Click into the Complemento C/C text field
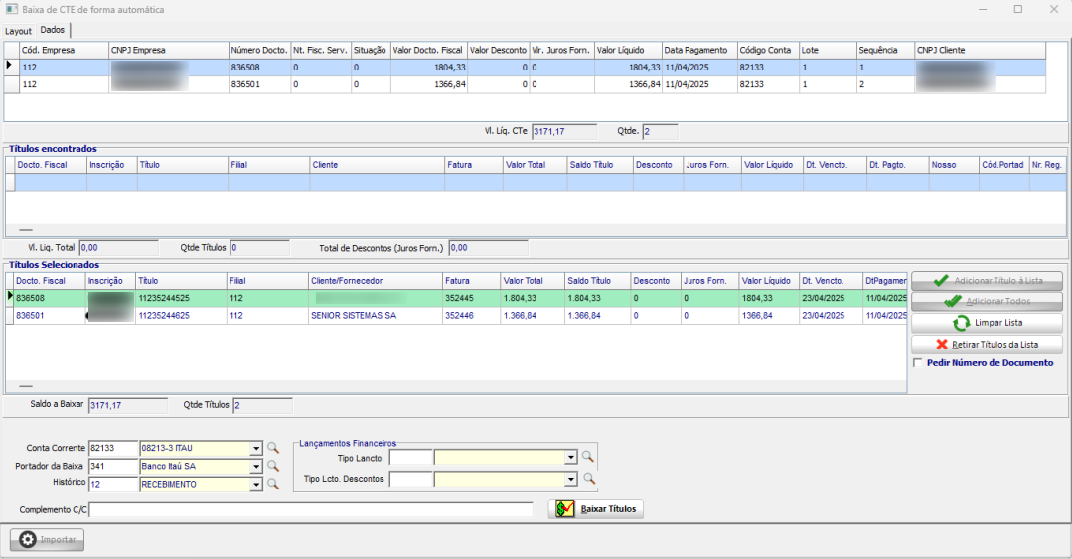 [x=311, y=509]
